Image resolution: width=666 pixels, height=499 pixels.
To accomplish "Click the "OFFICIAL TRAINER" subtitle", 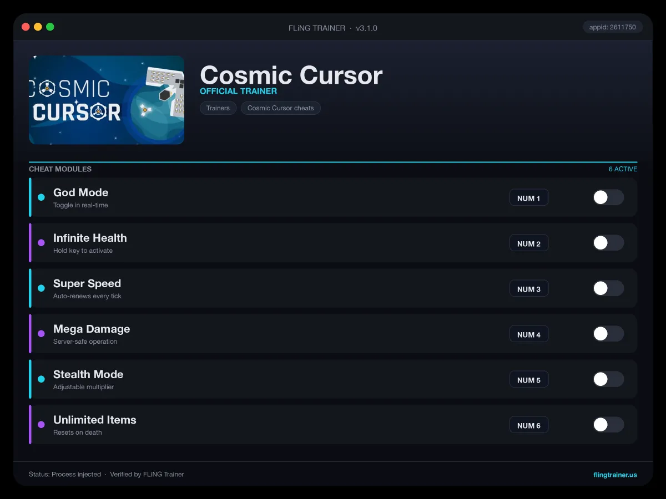I will 238,91.
